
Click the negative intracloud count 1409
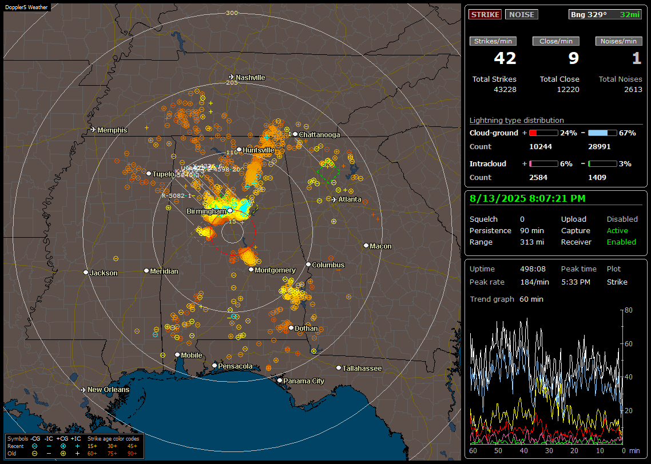pos(597,178)
